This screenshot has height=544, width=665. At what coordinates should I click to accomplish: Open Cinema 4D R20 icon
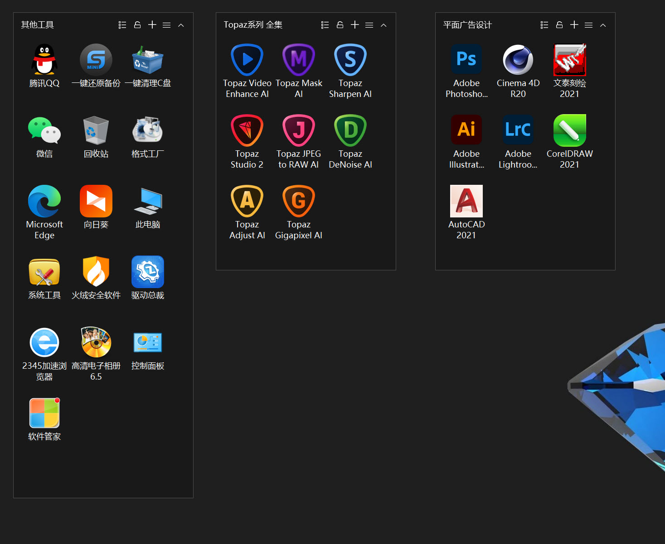[x=518, y=59]
